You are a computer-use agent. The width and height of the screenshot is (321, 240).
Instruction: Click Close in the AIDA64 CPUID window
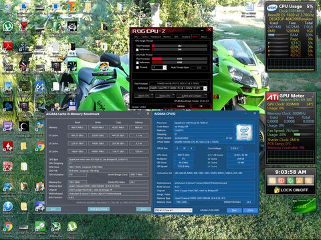pos(250,210)
